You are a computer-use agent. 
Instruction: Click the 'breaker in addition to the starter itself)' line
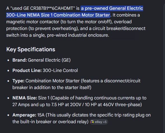[52, 87]
